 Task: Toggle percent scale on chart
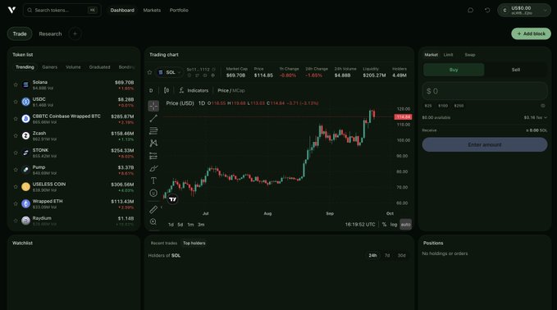tap(384, 225)
